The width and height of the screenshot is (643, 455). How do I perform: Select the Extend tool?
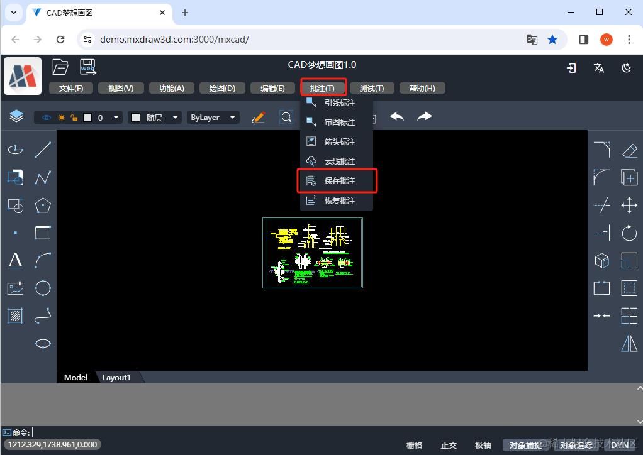(x=601, y=233)
